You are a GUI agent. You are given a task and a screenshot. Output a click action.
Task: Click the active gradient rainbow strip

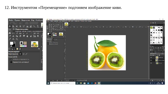click(23, 46)
